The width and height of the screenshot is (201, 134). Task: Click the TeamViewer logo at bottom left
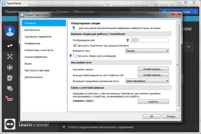click(10, 124)
